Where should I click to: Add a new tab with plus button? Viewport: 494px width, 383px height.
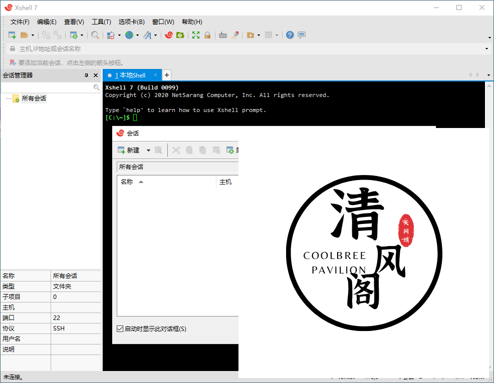point(167,75)
